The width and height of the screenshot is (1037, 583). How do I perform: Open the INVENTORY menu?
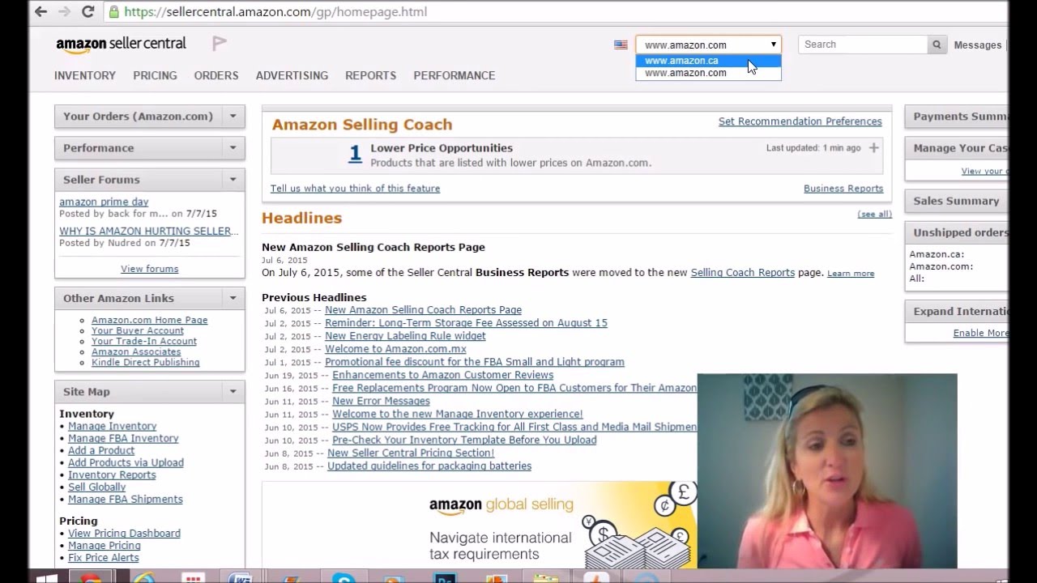(85, 75)
